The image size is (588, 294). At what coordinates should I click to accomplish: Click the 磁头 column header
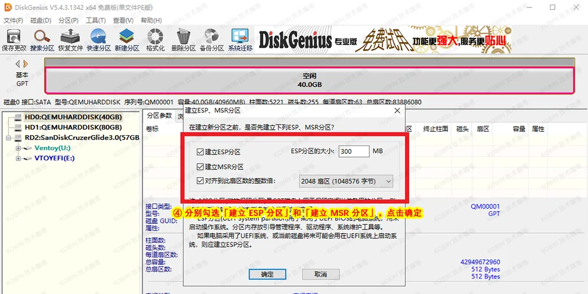pyautogui.click(x=462, y=129)
